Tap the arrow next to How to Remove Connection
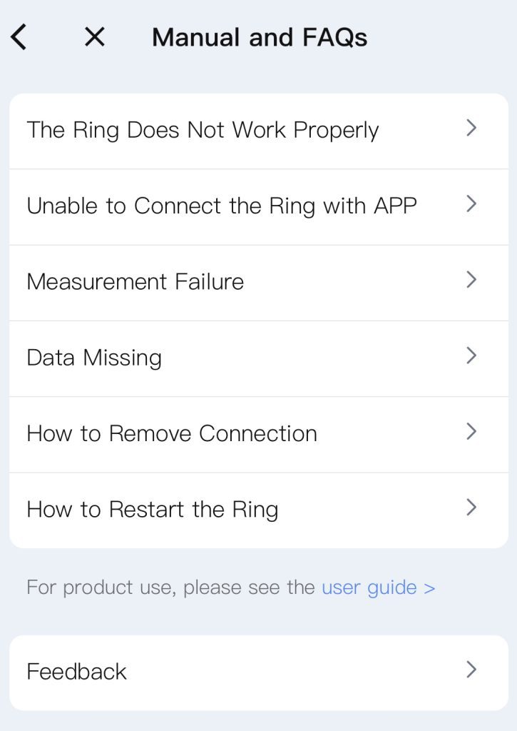The image size is (517, 731). [x=471, y=432]
